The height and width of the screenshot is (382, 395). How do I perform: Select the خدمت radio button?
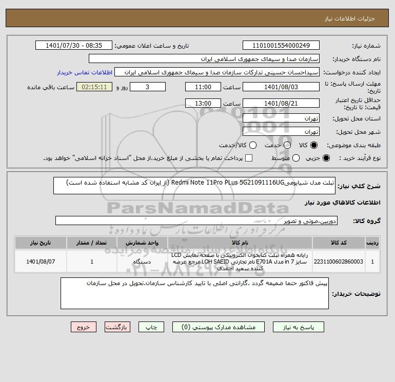tap(287, 145)
